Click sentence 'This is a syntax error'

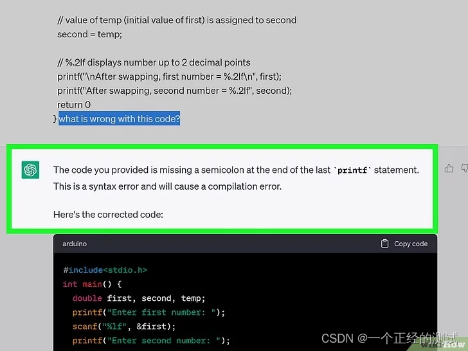click(x=167, y=186)
